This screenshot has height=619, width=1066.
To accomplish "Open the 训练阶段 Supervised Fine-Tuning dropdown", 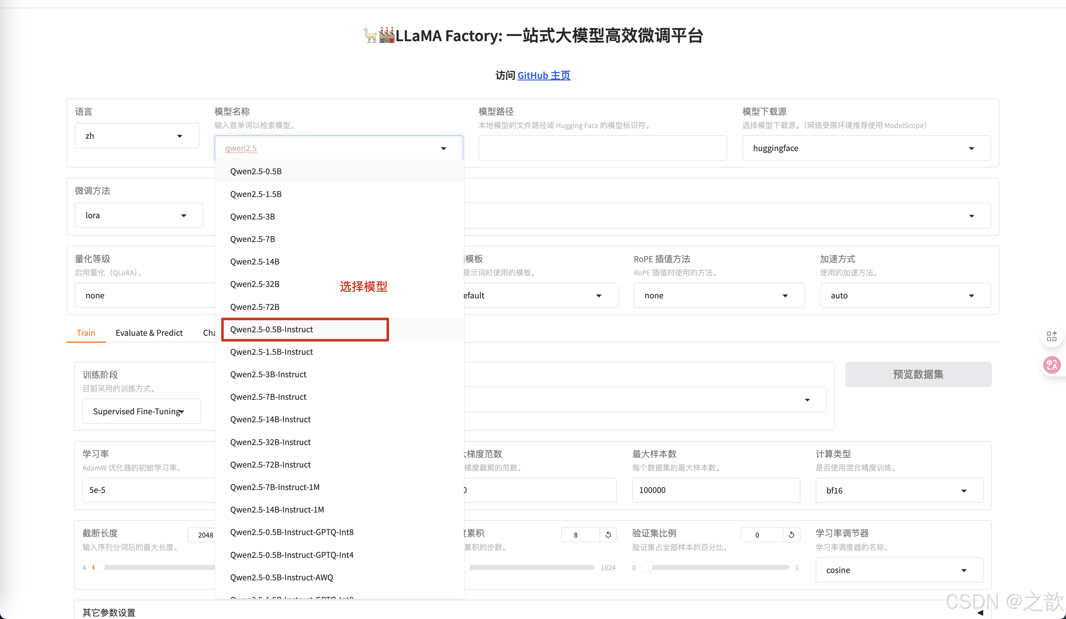I will click(x=141, y=411).
